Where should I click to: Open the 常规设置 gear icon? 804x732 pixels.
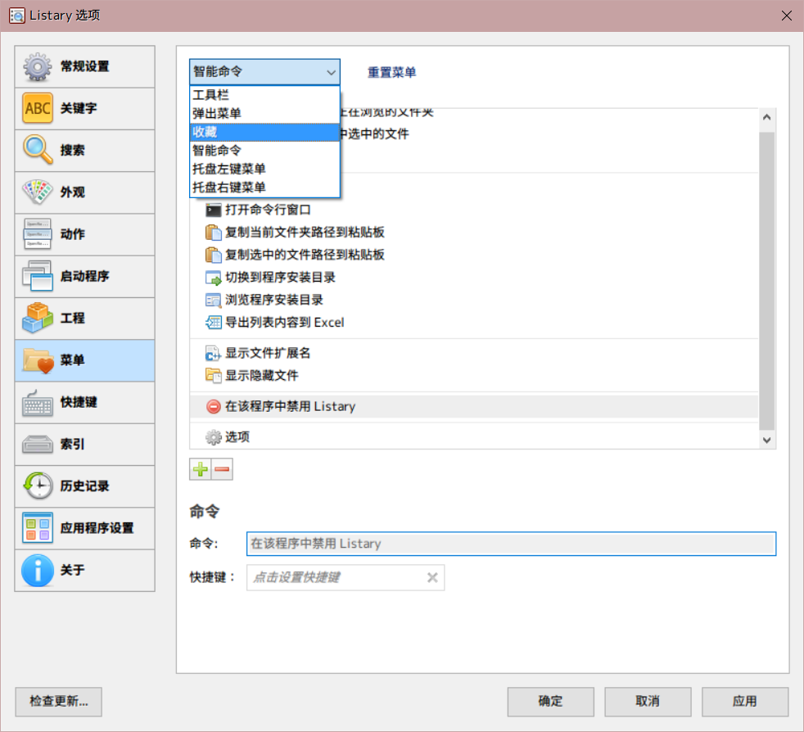(37, 66)
